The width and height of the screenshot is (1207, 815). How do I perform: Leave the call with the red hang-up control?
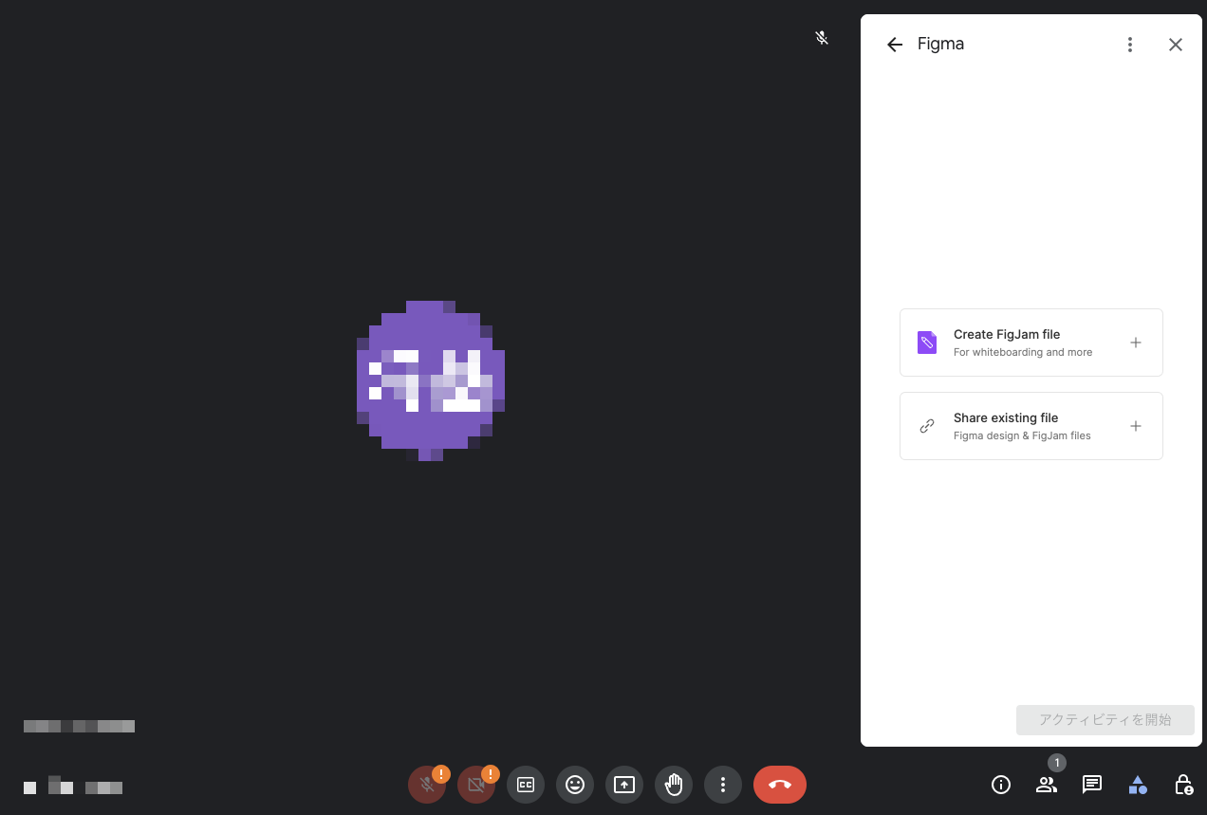point(779,785)
